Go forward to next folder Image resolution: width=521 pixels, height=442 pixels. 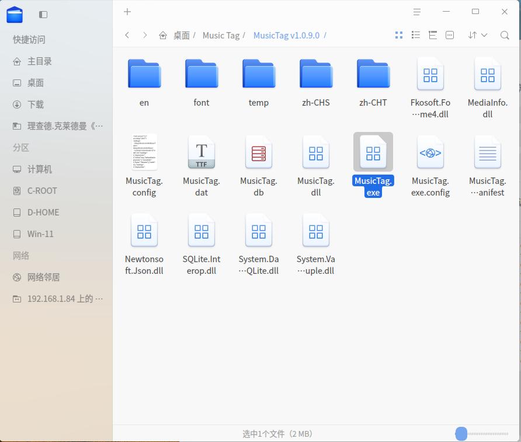pos(145,35)
